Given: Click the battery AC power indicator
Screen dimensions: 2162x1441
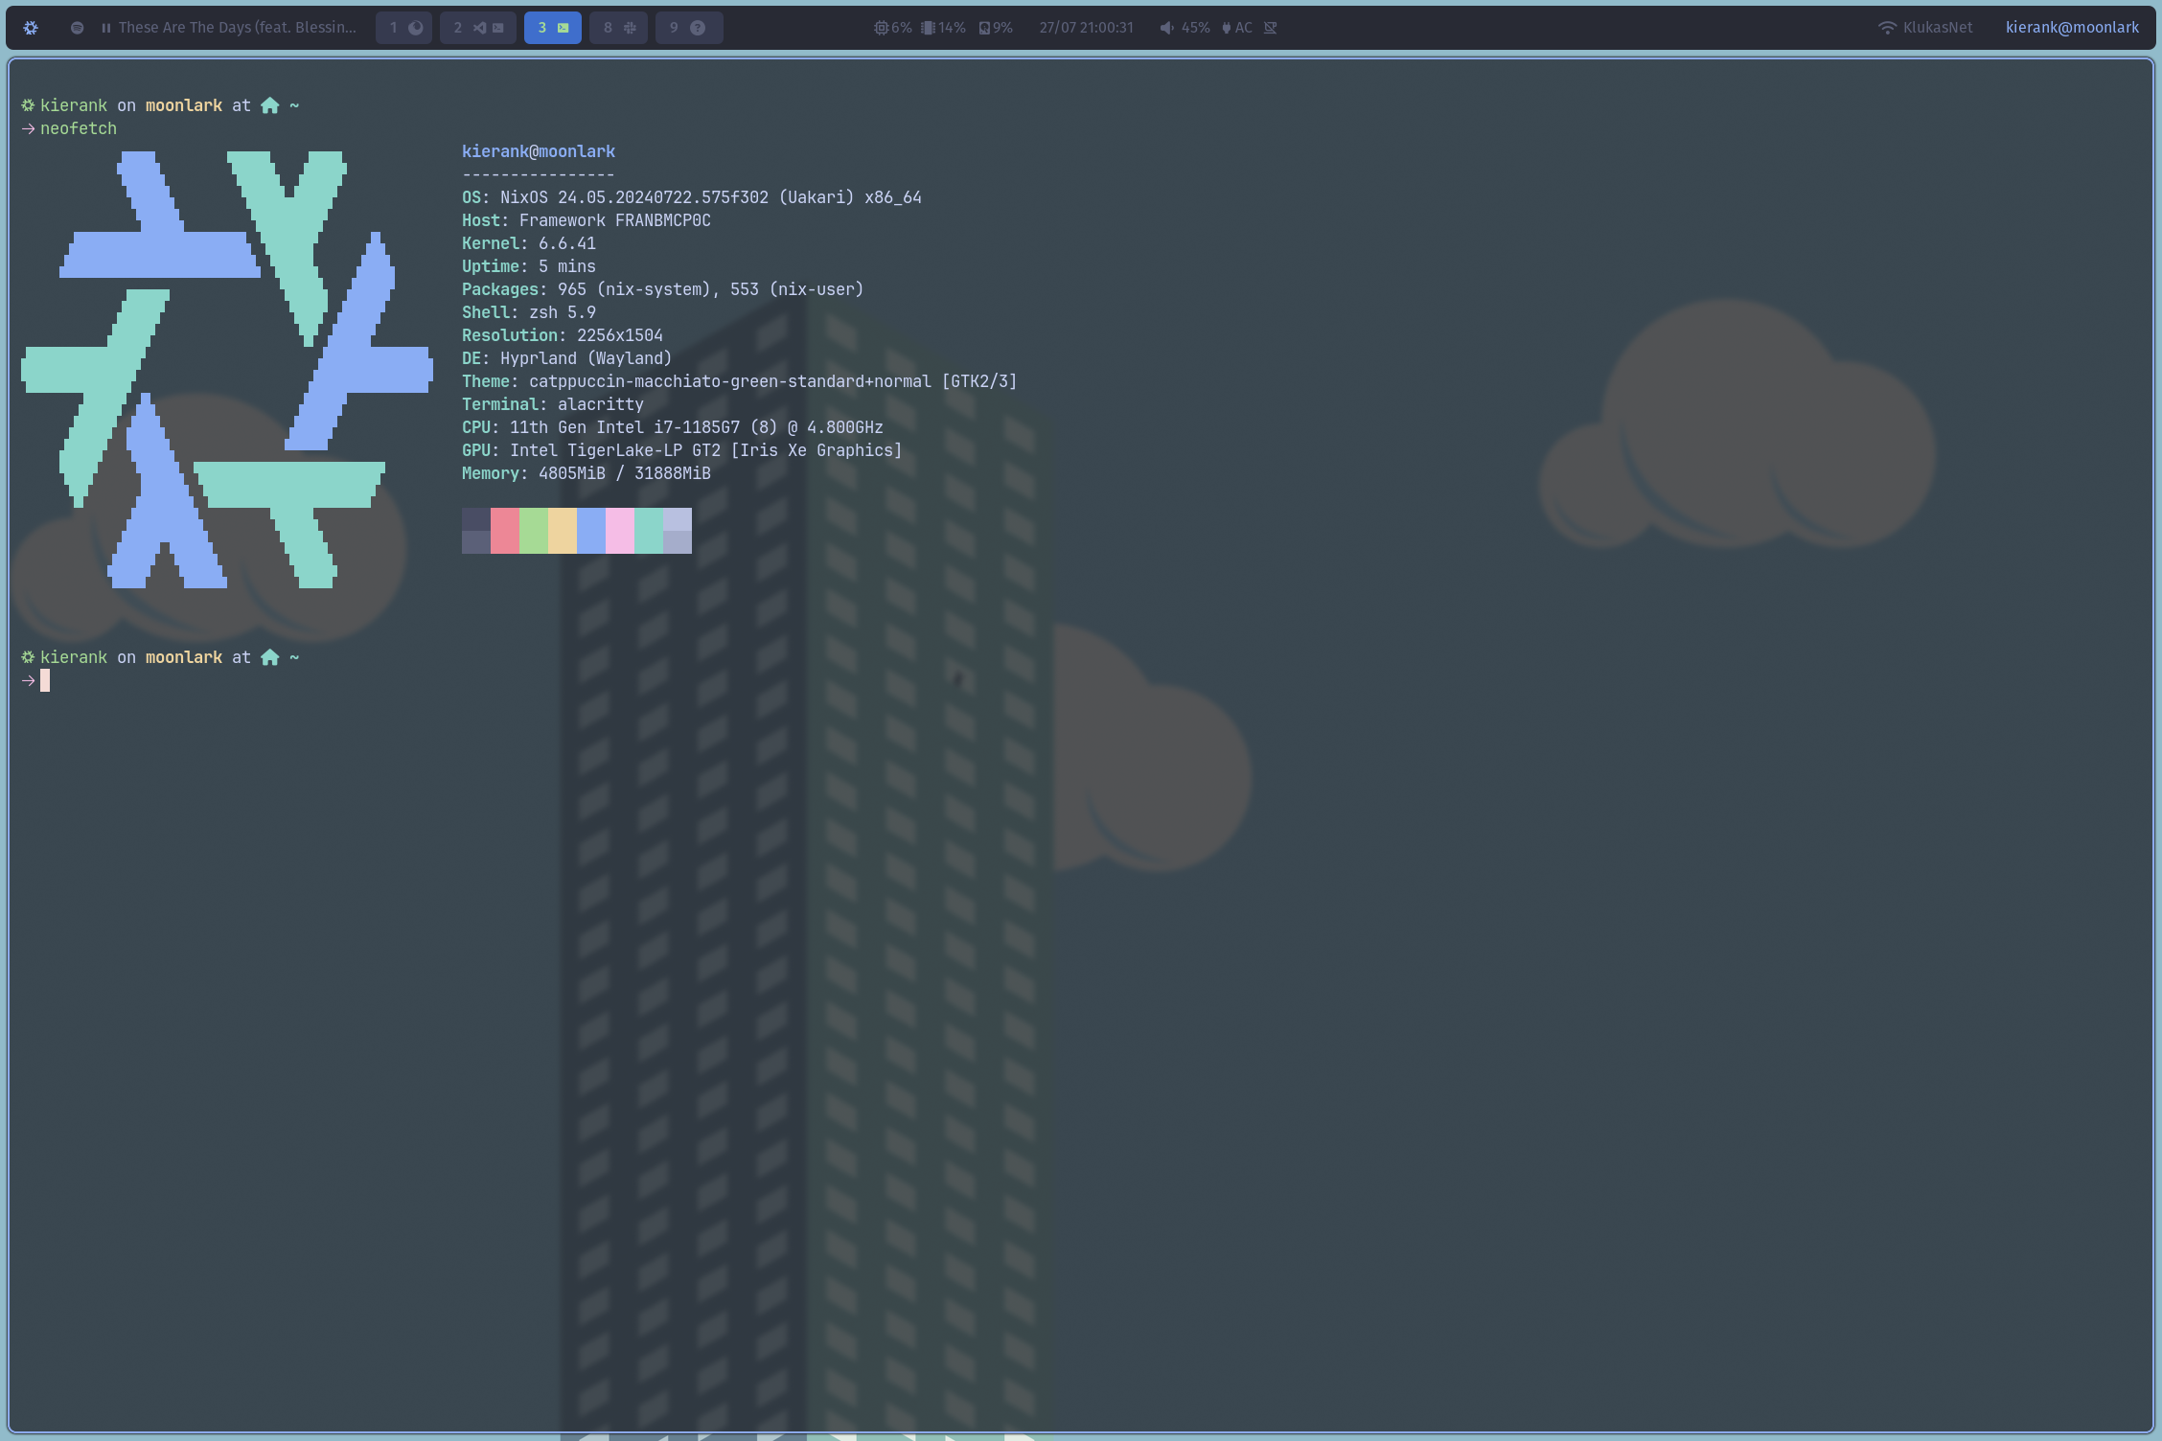Looking at the screenshot, I should click(x=1230, y=28).
